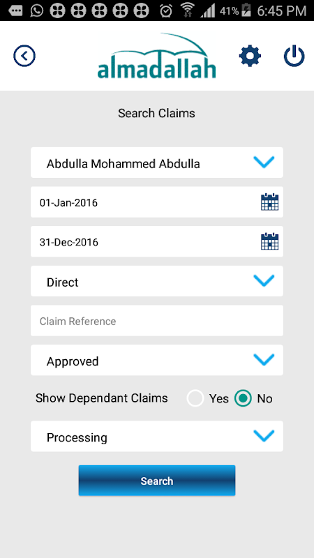314x558 pixels.
Task: Tap the message notification icon in status bar
Action: (x=15, y=10)
